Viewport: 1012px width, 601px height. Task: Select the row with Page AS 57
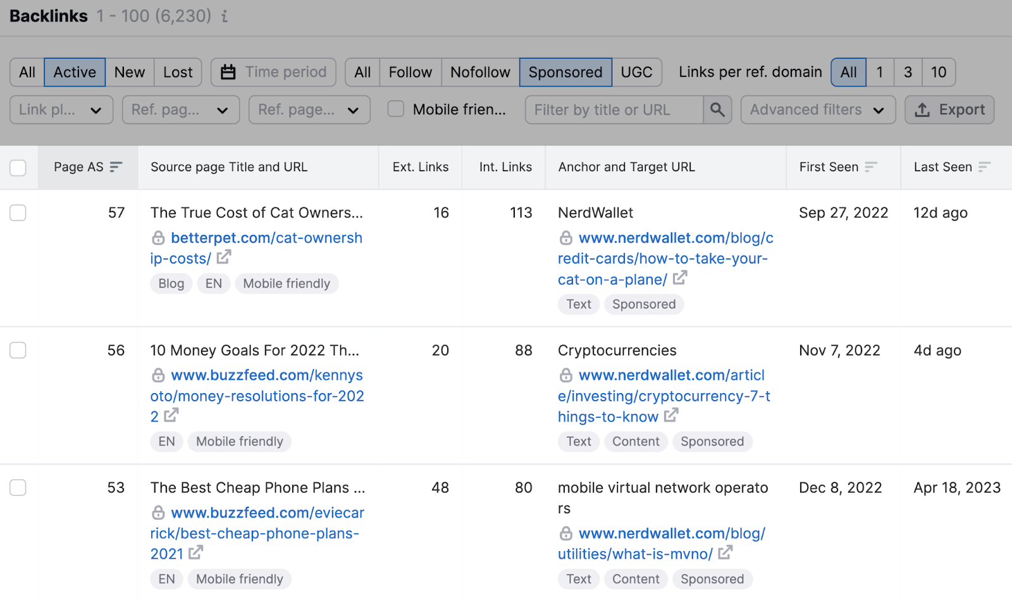point(18,213)
